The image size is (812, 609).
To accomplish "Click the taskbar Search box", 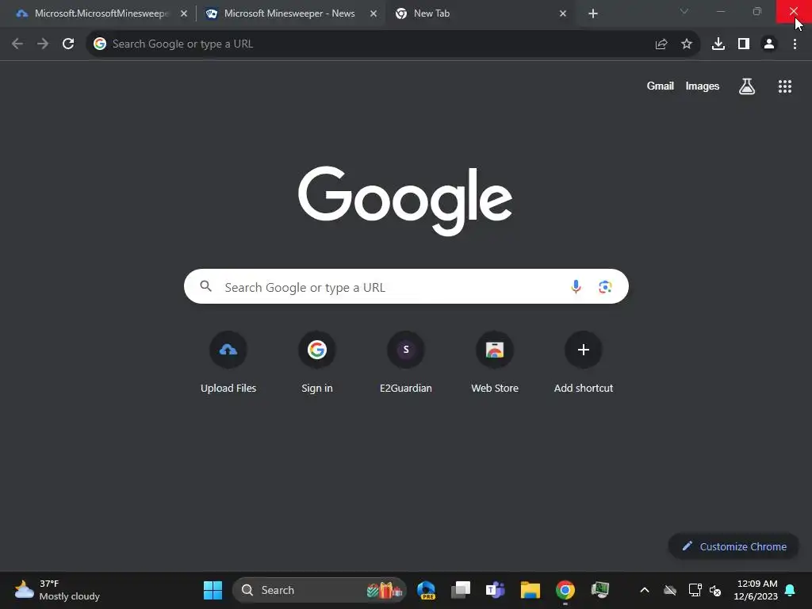I will coord(319,590).
